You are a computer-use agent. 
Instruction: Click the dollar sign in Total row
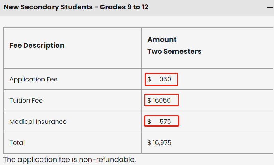click(x=149, y=143)
